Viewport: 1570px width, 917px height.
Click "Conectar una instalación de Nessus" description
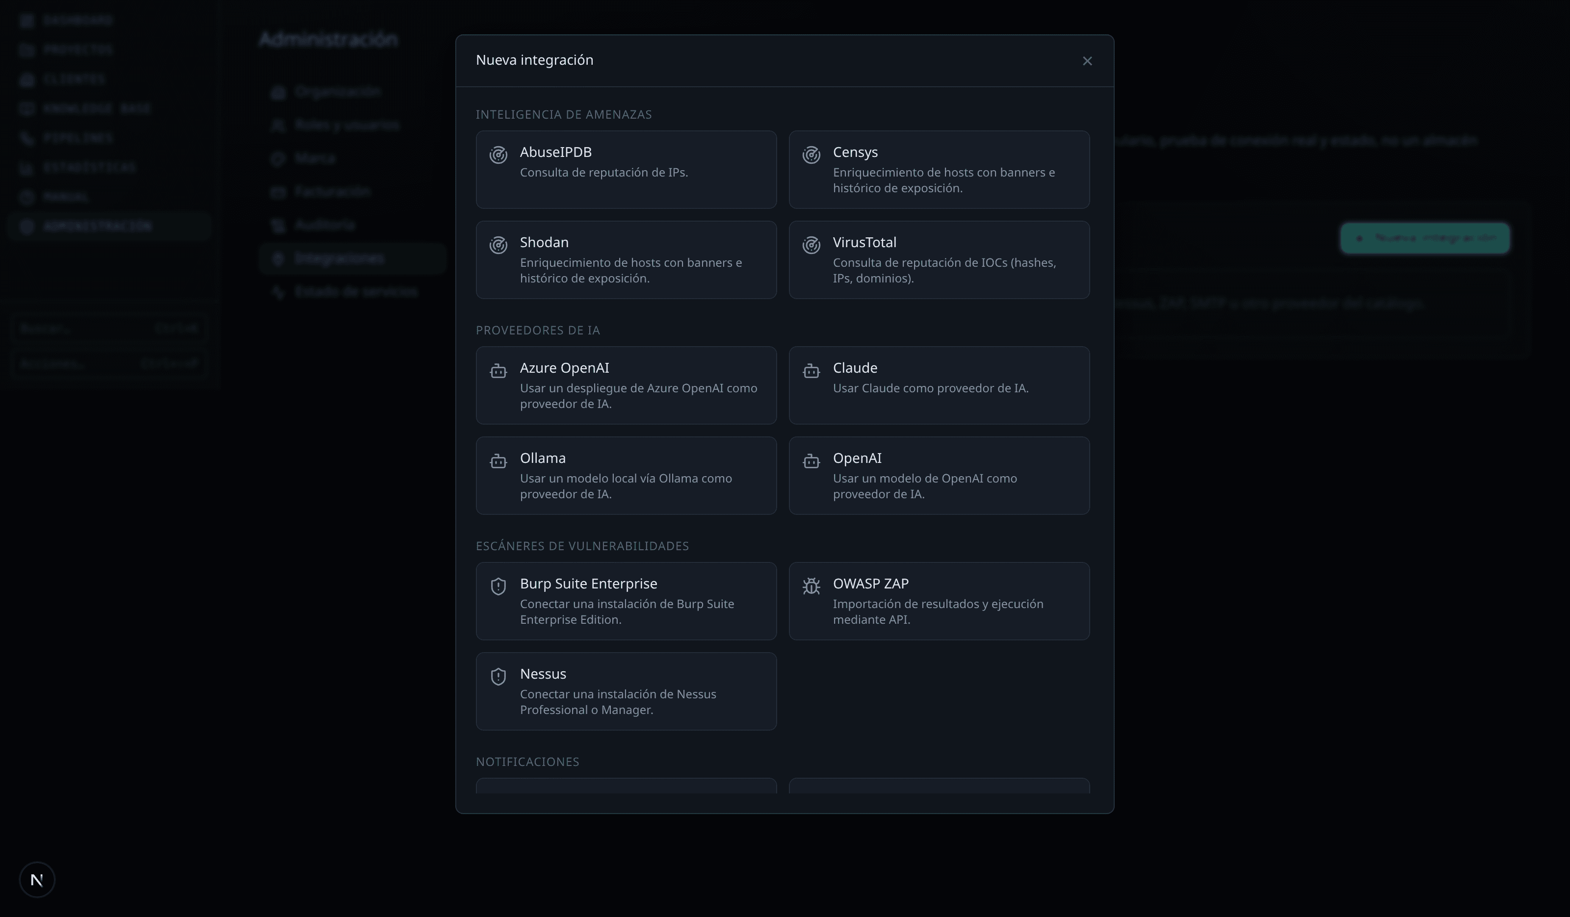[x=618, y=702]
